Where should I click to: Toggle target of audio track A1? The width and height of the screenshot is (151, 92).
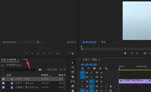point(92,86)
